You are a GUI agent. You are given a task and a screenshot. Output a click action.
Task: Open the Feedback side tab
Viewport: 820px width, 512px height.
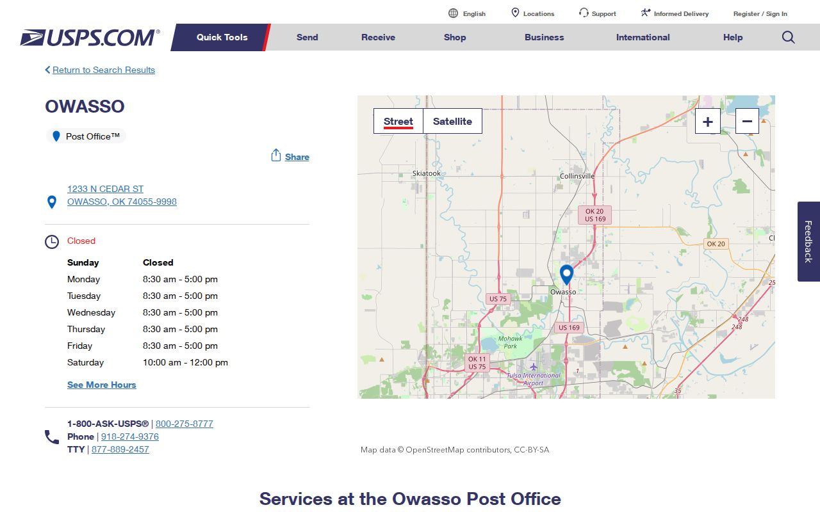click(808, 241)
